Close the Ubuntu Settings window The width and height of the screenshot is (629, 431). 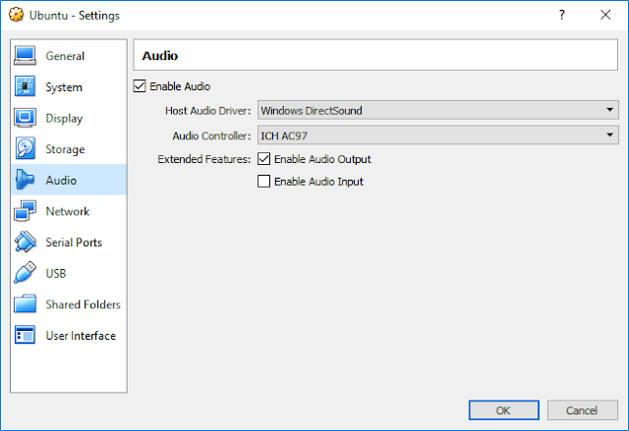605,15
